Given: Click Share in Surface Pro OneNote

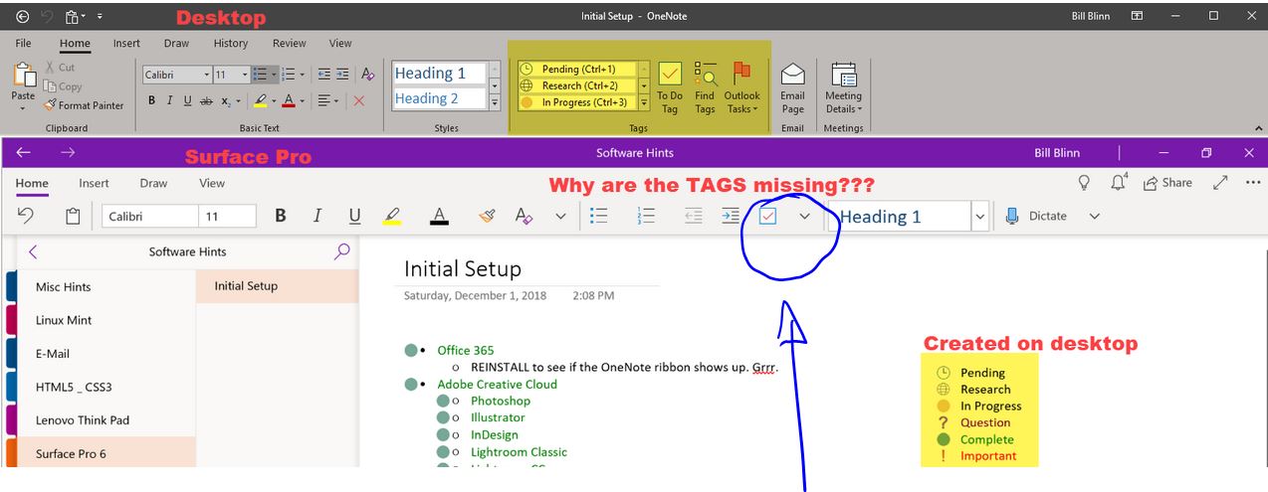Looking at the screenshot, I should [x=1167, y=183].
